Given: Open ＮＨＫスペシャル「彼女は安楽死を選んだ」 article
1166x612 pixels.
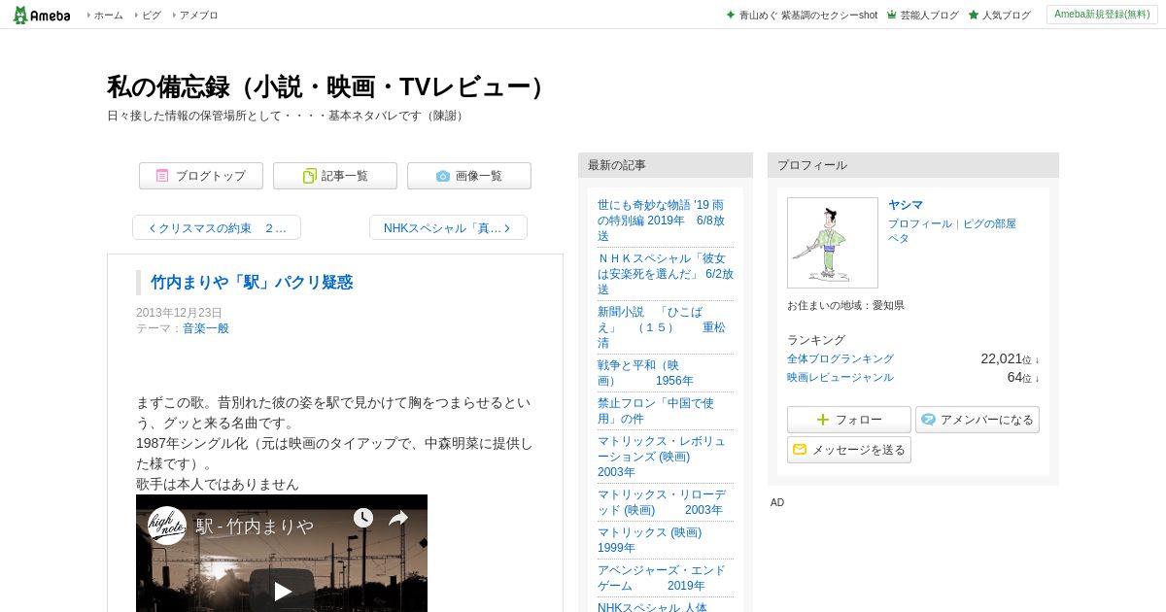Looking at the screenshot, I should click(x=666, y=274).
